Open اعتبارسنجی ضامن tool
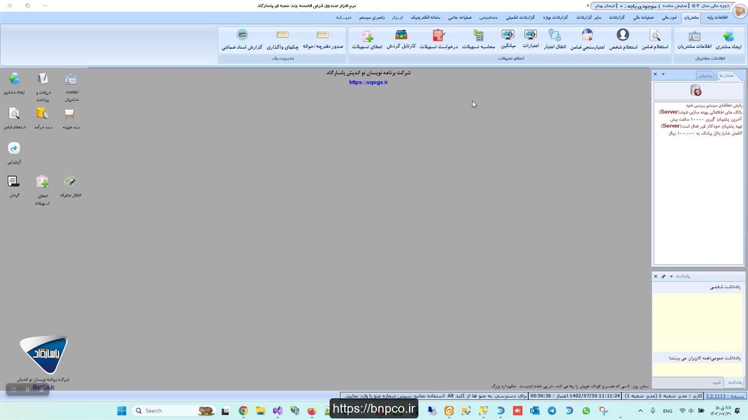The width and height of the screenshot is (748, 420). (x=587, y=39)
